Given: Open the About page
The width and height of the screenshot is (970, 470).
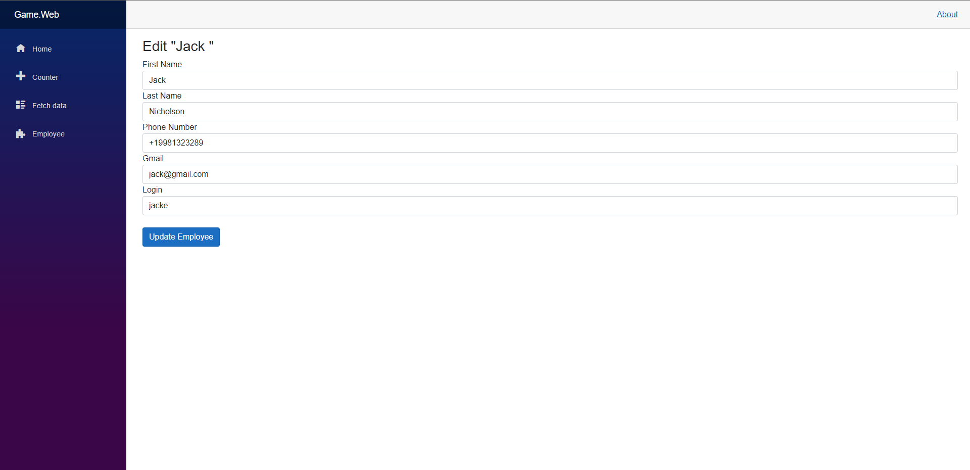Looking at the screenshot, I should (947, 14).
